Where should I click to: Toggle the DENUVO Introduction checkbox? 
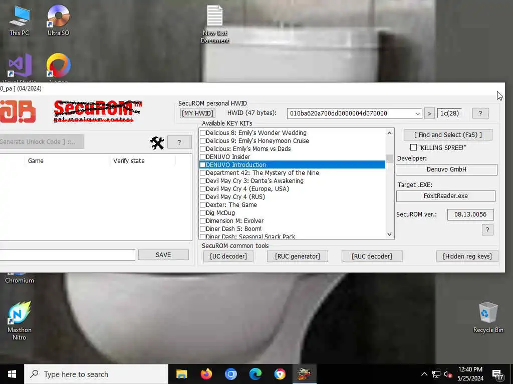[202, 165]
